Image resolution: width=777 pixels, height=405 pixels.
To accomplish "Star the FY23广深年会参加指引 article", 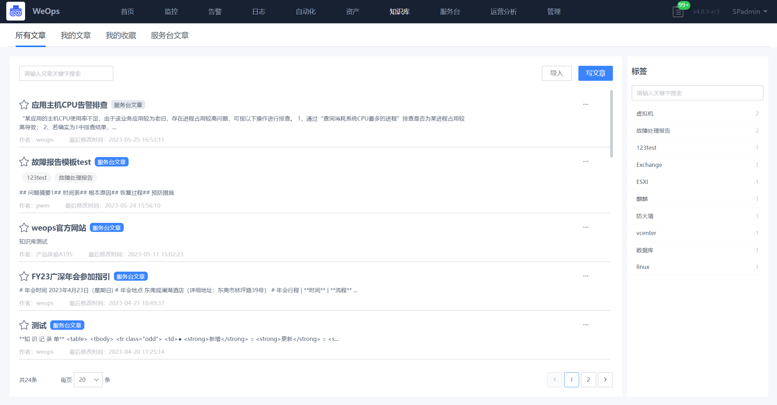I will point(24,277).
